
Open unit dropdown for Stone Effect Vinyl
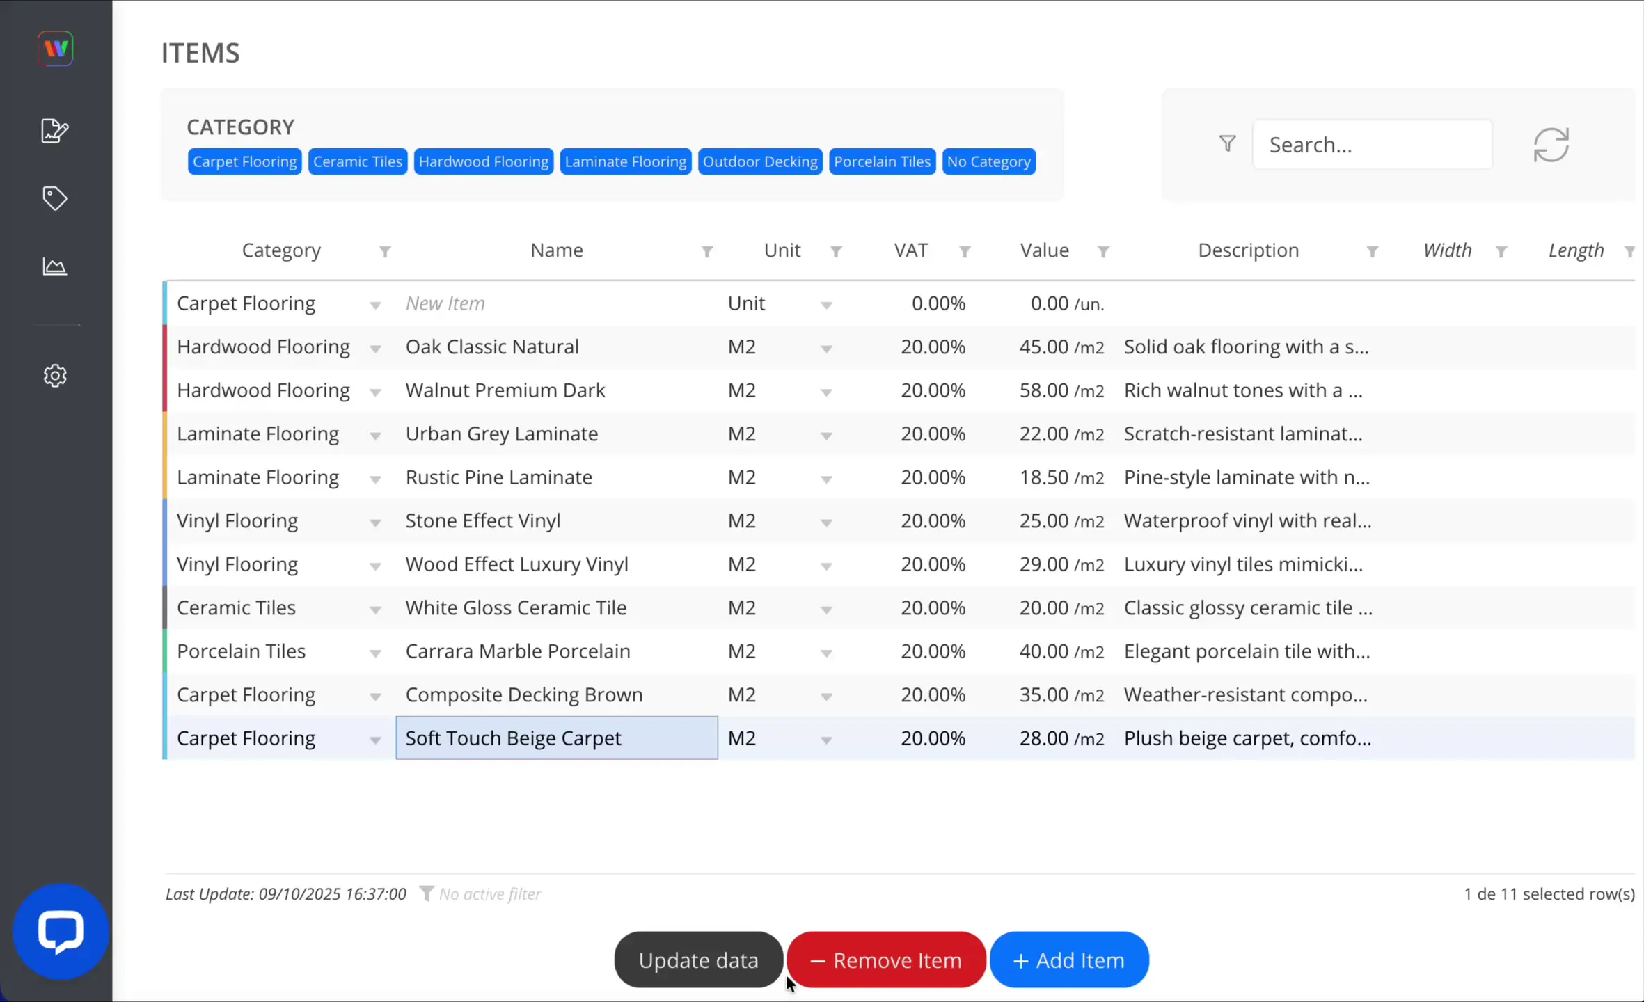coord(826,522)
